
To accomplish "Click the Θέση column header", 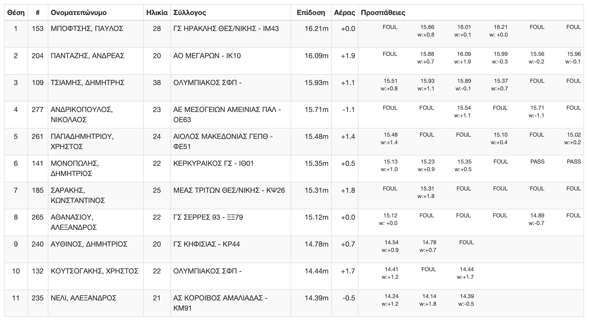I will (16, 12).
